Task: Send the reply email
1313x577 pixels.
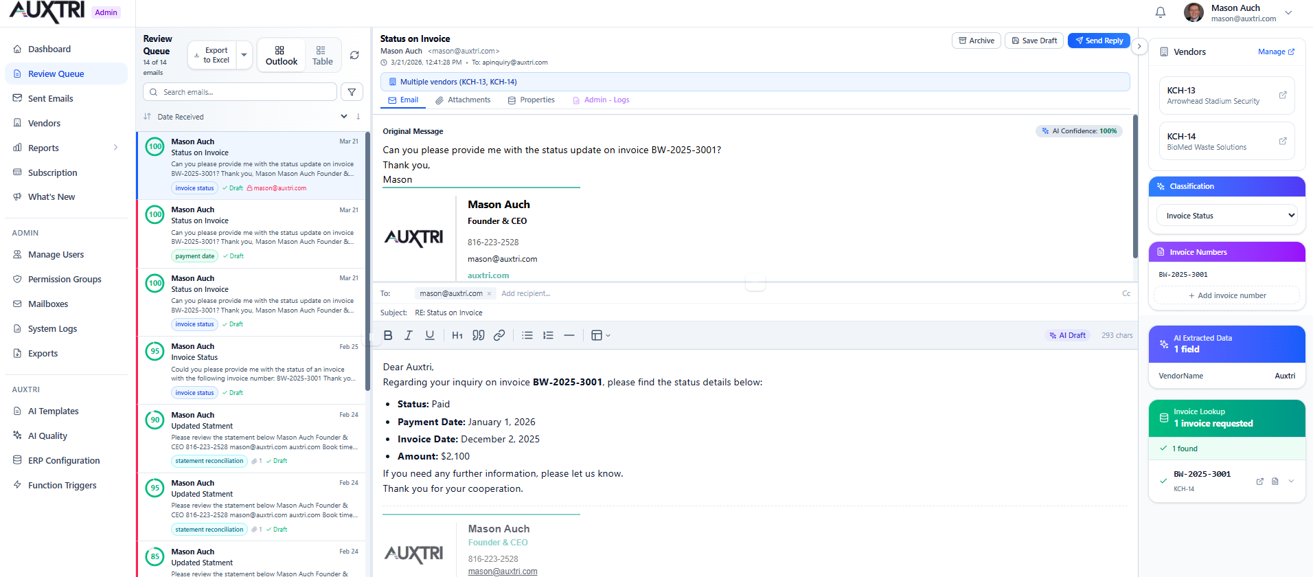Action: click(1099, 41)
